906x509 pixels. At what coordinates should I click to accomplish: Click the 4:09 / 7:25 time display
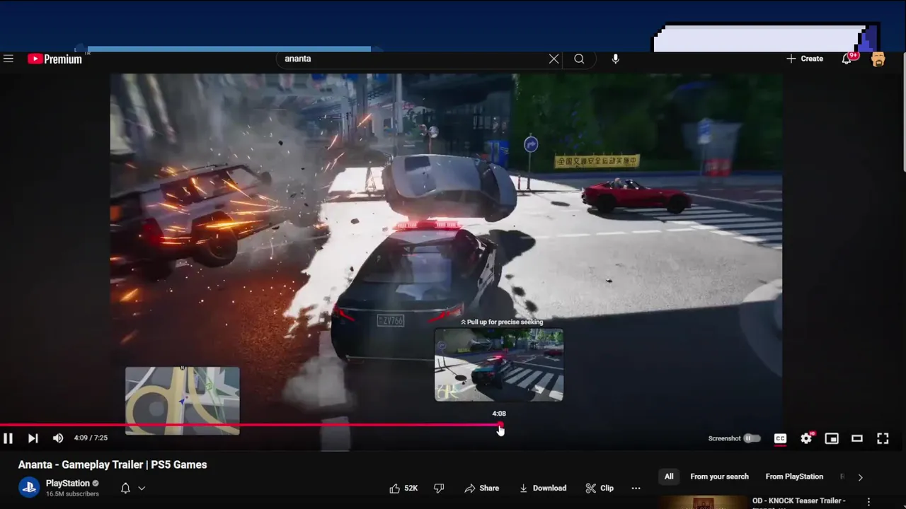[x=91, y=438]
